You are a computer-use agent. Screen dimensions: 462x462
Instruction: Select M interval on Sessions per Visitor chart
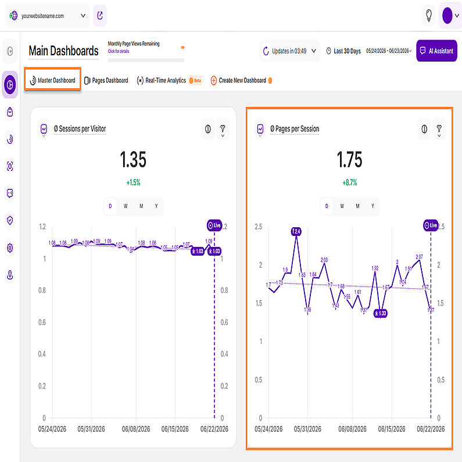pyautogui.click(x=141, y=206)
